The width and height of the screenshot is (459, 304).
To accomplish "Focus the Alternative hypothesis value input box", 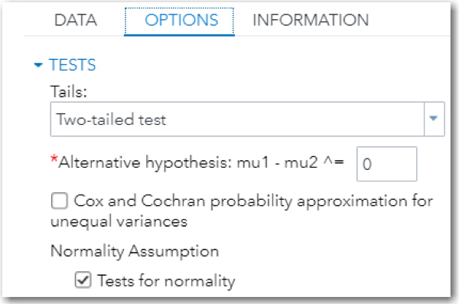I will (386, 164).
